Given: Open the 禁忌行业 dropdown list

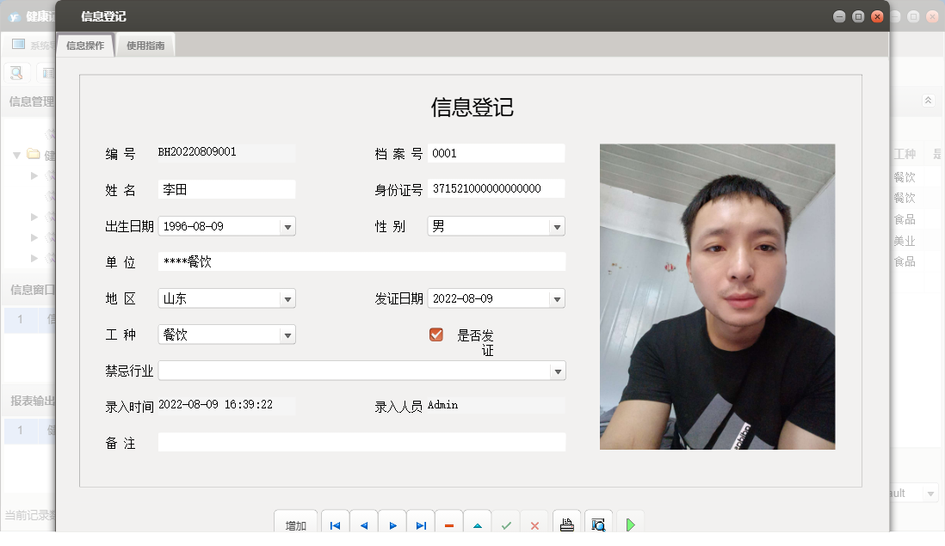Looking at the screenshot, I should tap(558, 371).
